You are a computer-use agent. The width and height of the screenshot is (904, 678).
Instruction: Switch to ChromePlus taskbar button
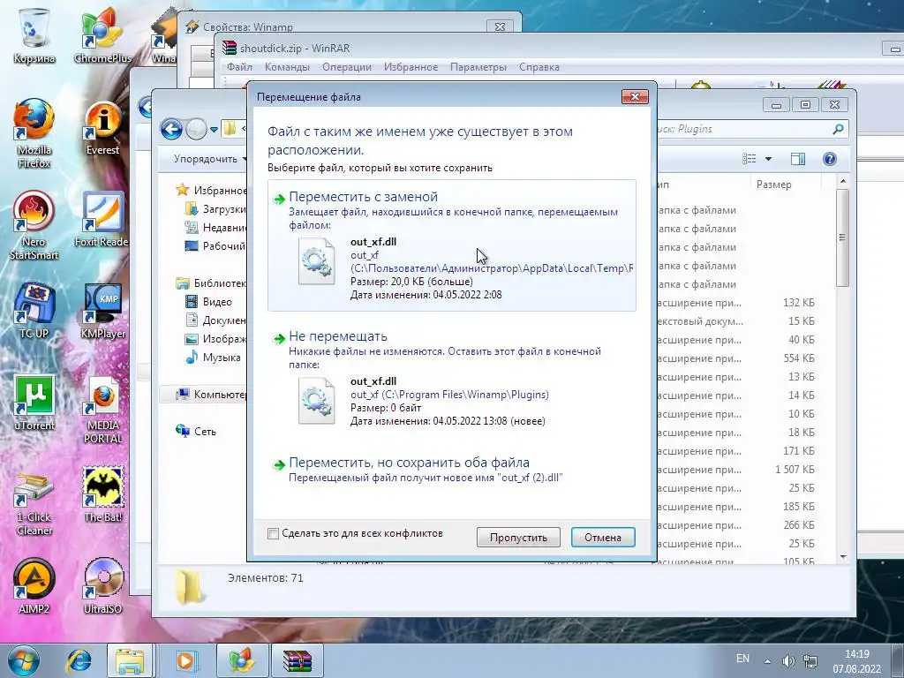pyautogui.click(x=242, y=660)
